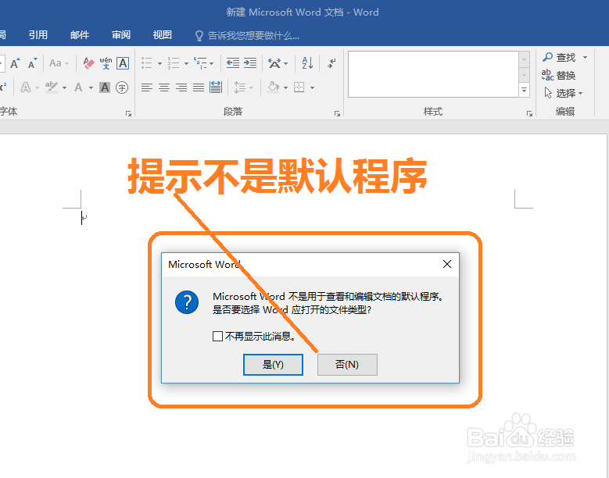The height and width of the screenshot is (478, 609).
Task: Clear all formatting with eraser icon
Action: (88, 63)
